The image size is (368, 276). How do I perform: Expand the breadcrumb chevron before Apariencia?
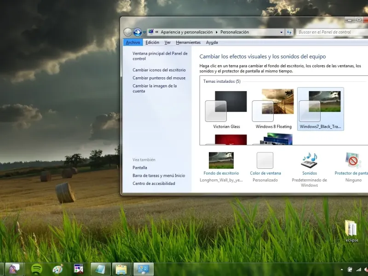coord(157,32)
